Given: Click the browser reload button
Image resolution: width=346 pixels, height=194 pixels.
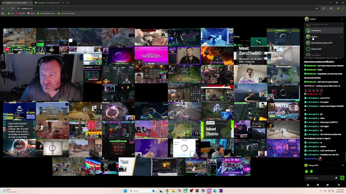Looking at the screenshot, I should click(12, 8).
